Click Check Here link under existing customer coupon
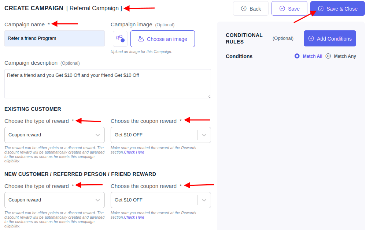 [x=134, y=152]
